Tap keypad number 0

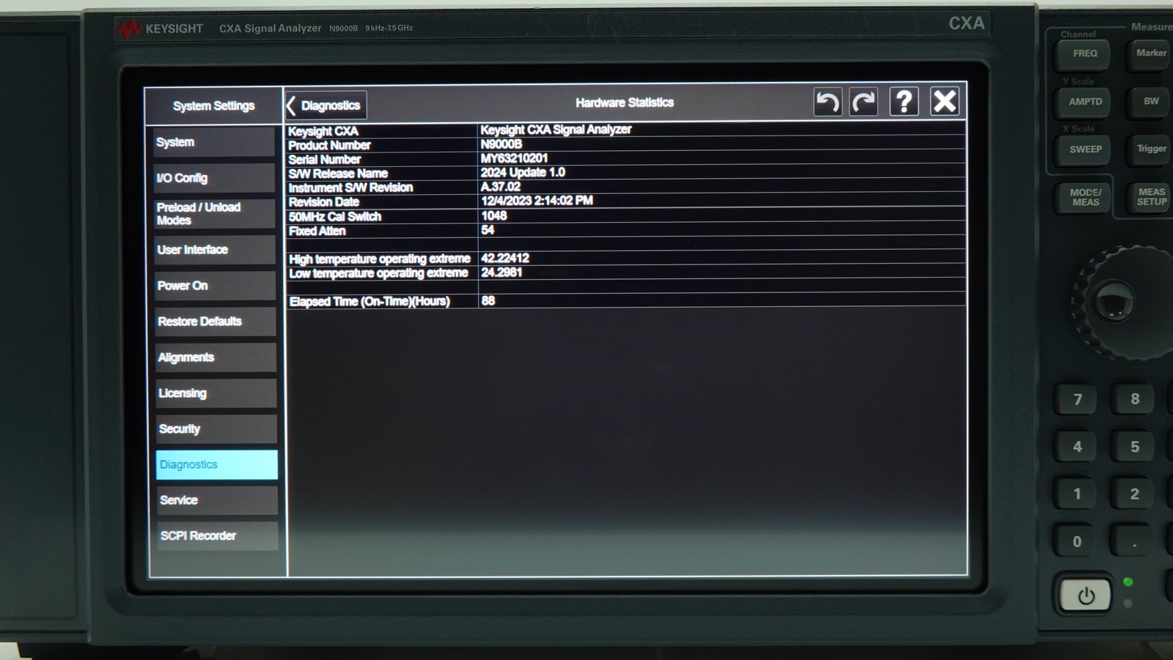coord(1077,542)
